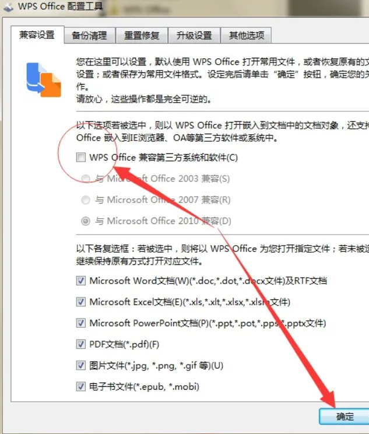
Task: Open the 重置修复 tab
Action: pos(142,36)
